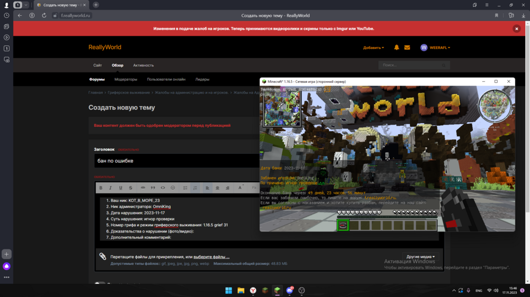Open the Сайт navigation tab

point(98,66)
